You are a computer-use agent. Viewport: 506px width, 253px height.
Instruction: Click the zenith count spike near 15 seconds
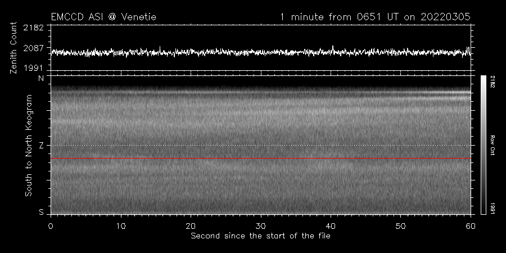pyautogui.click(x=160, y=49)
